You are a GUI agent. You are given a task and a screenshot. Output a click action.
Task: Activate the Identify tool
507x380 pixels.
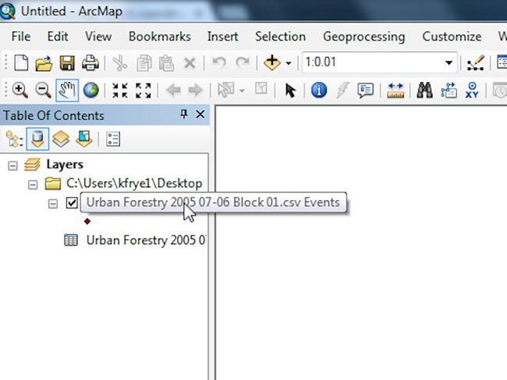coord(319,90)
